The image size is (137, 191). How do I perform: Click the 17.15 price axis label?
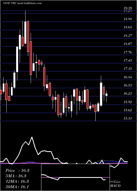pyautogui.click(x=128, y=69)
